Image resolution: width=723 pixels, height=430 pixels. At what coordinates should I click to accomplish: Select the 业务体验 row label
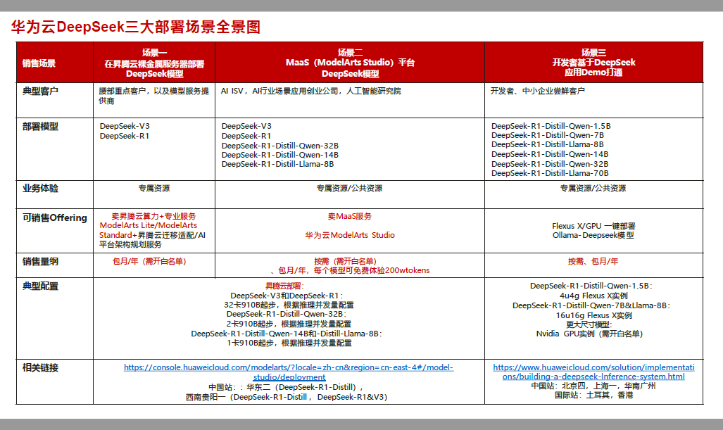click(x=40, y=188)
